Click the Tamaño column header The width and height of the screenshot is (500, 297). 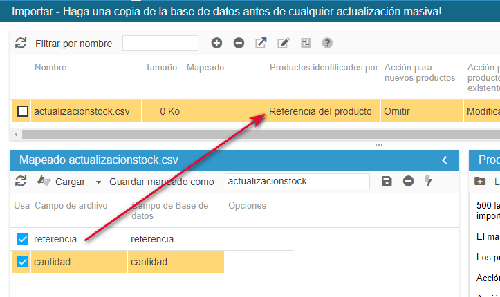[x=161, y=68]
